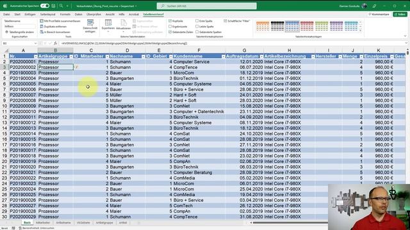Open the Artikelbezeichnung column filter dropdown
The width and height of the screenshot is (410, 230).
(313, 56)
